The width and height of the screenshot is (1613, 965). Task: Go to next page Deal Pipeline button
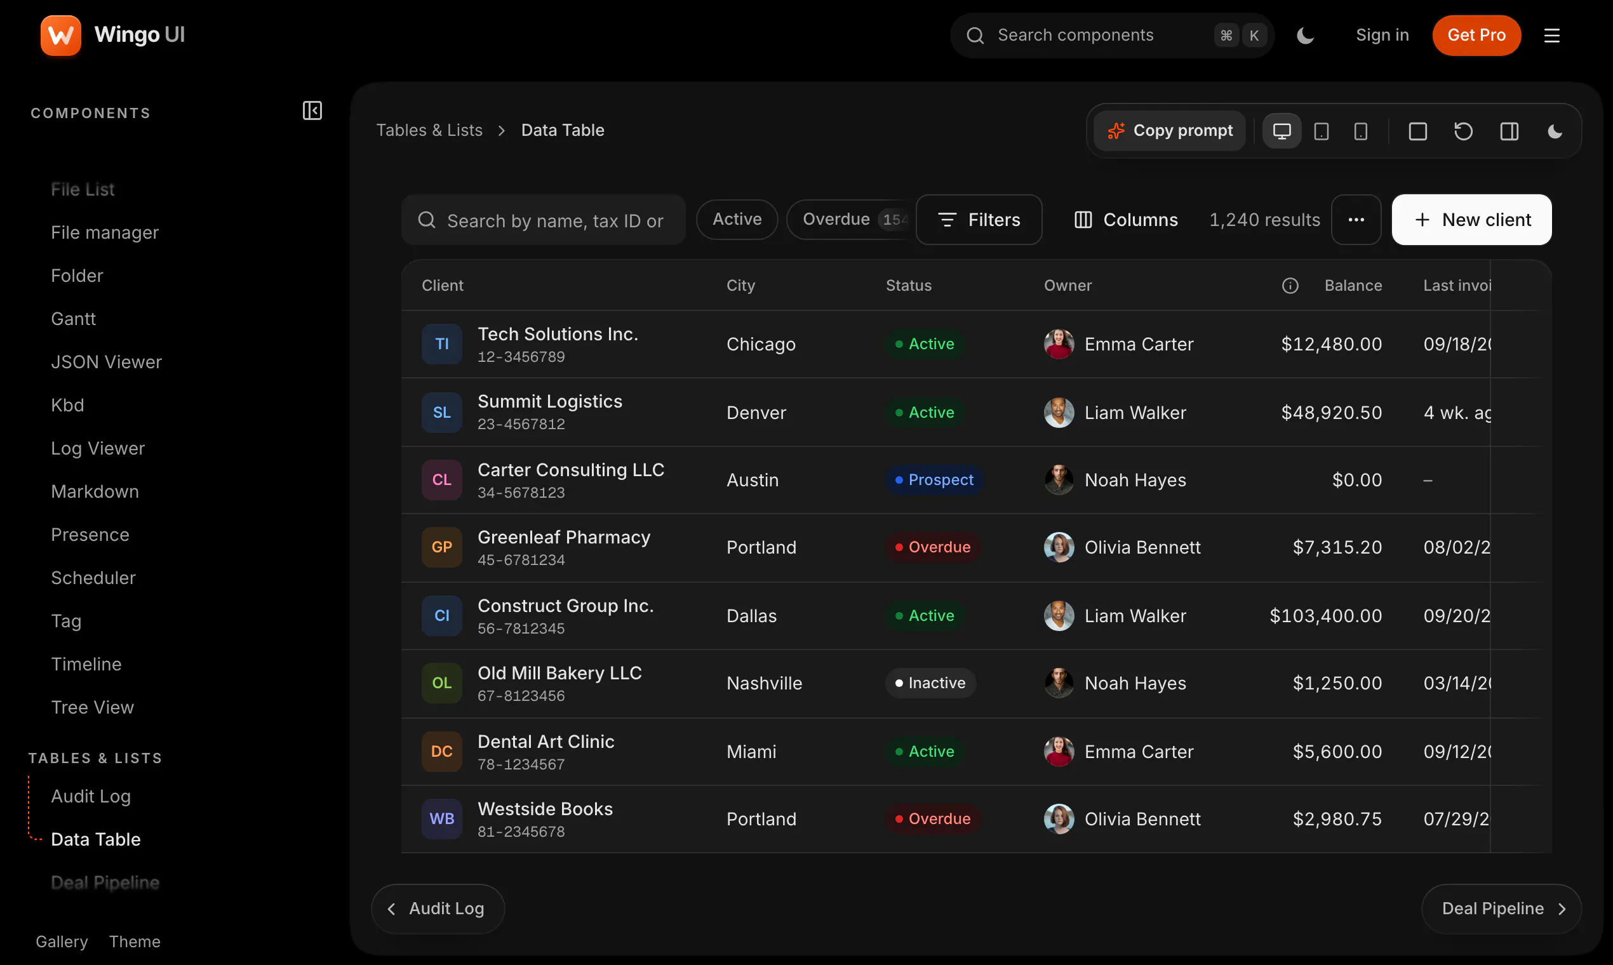click(x=1501, y=908)
